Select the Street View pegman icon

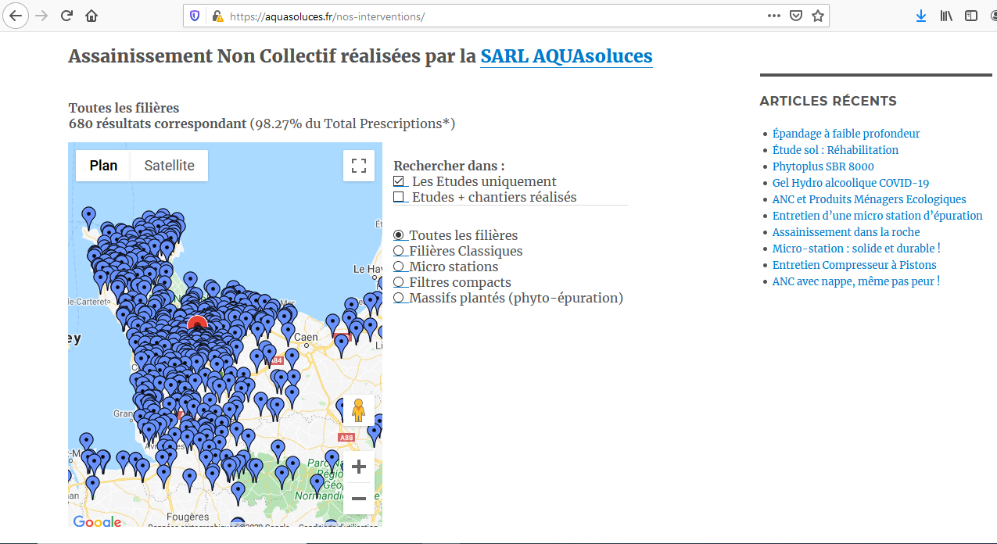pyautogui.click(x=358, y=410)
